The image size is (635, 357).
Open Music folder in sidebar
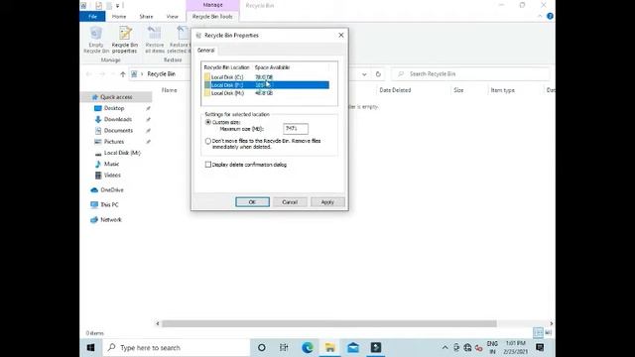[x=111, y=164]
